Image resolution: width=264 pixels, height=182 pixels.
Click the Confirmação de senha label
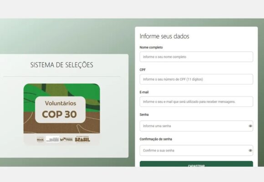click(x=156, y=139)
